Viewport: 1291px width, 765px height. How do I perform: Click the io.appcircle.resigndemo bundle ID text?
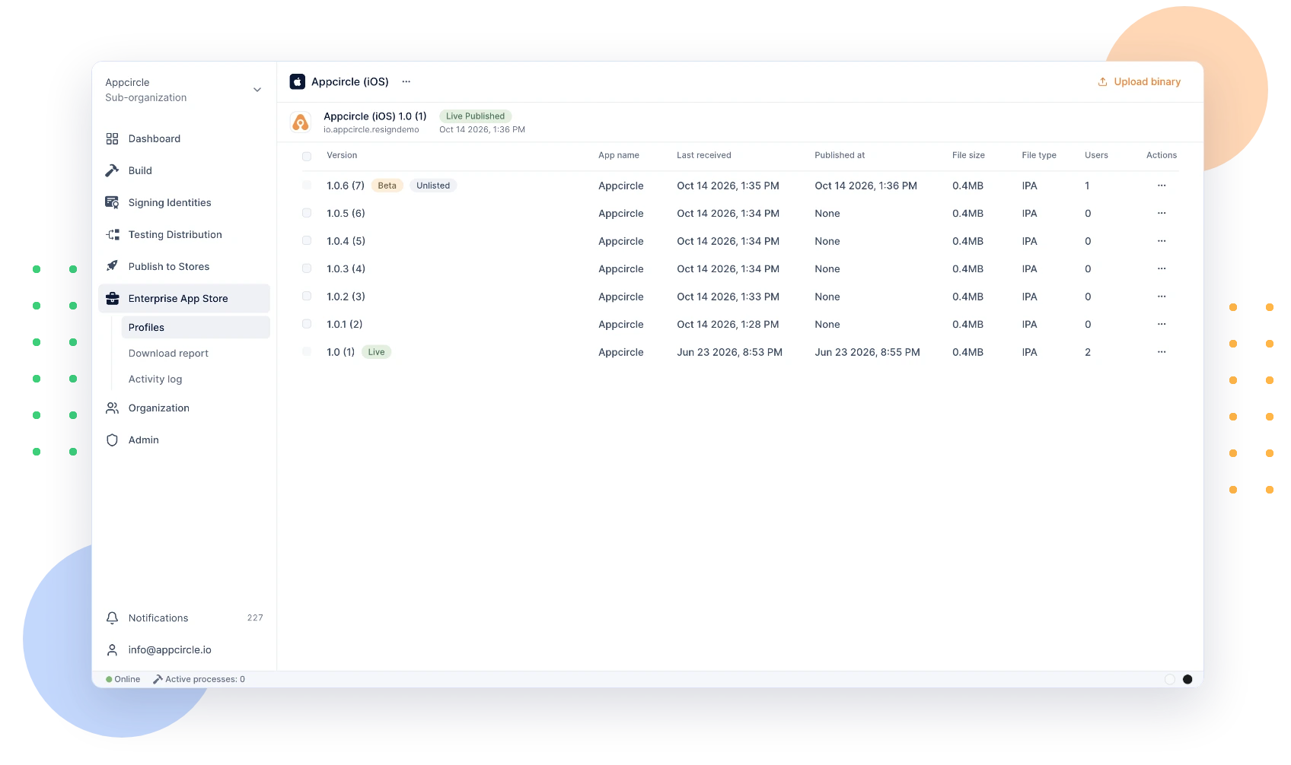(371, 130)
